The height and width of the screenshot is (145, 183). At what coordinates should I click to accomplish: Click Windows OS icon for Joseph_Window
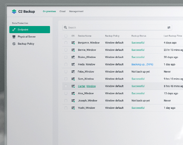73,101
